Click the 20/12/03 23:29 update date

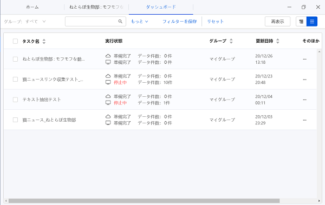(x=264, y=120)
